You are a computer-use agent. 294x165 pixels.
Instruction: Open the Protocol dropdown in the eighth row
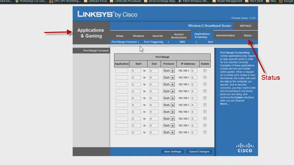pos(169,119)
